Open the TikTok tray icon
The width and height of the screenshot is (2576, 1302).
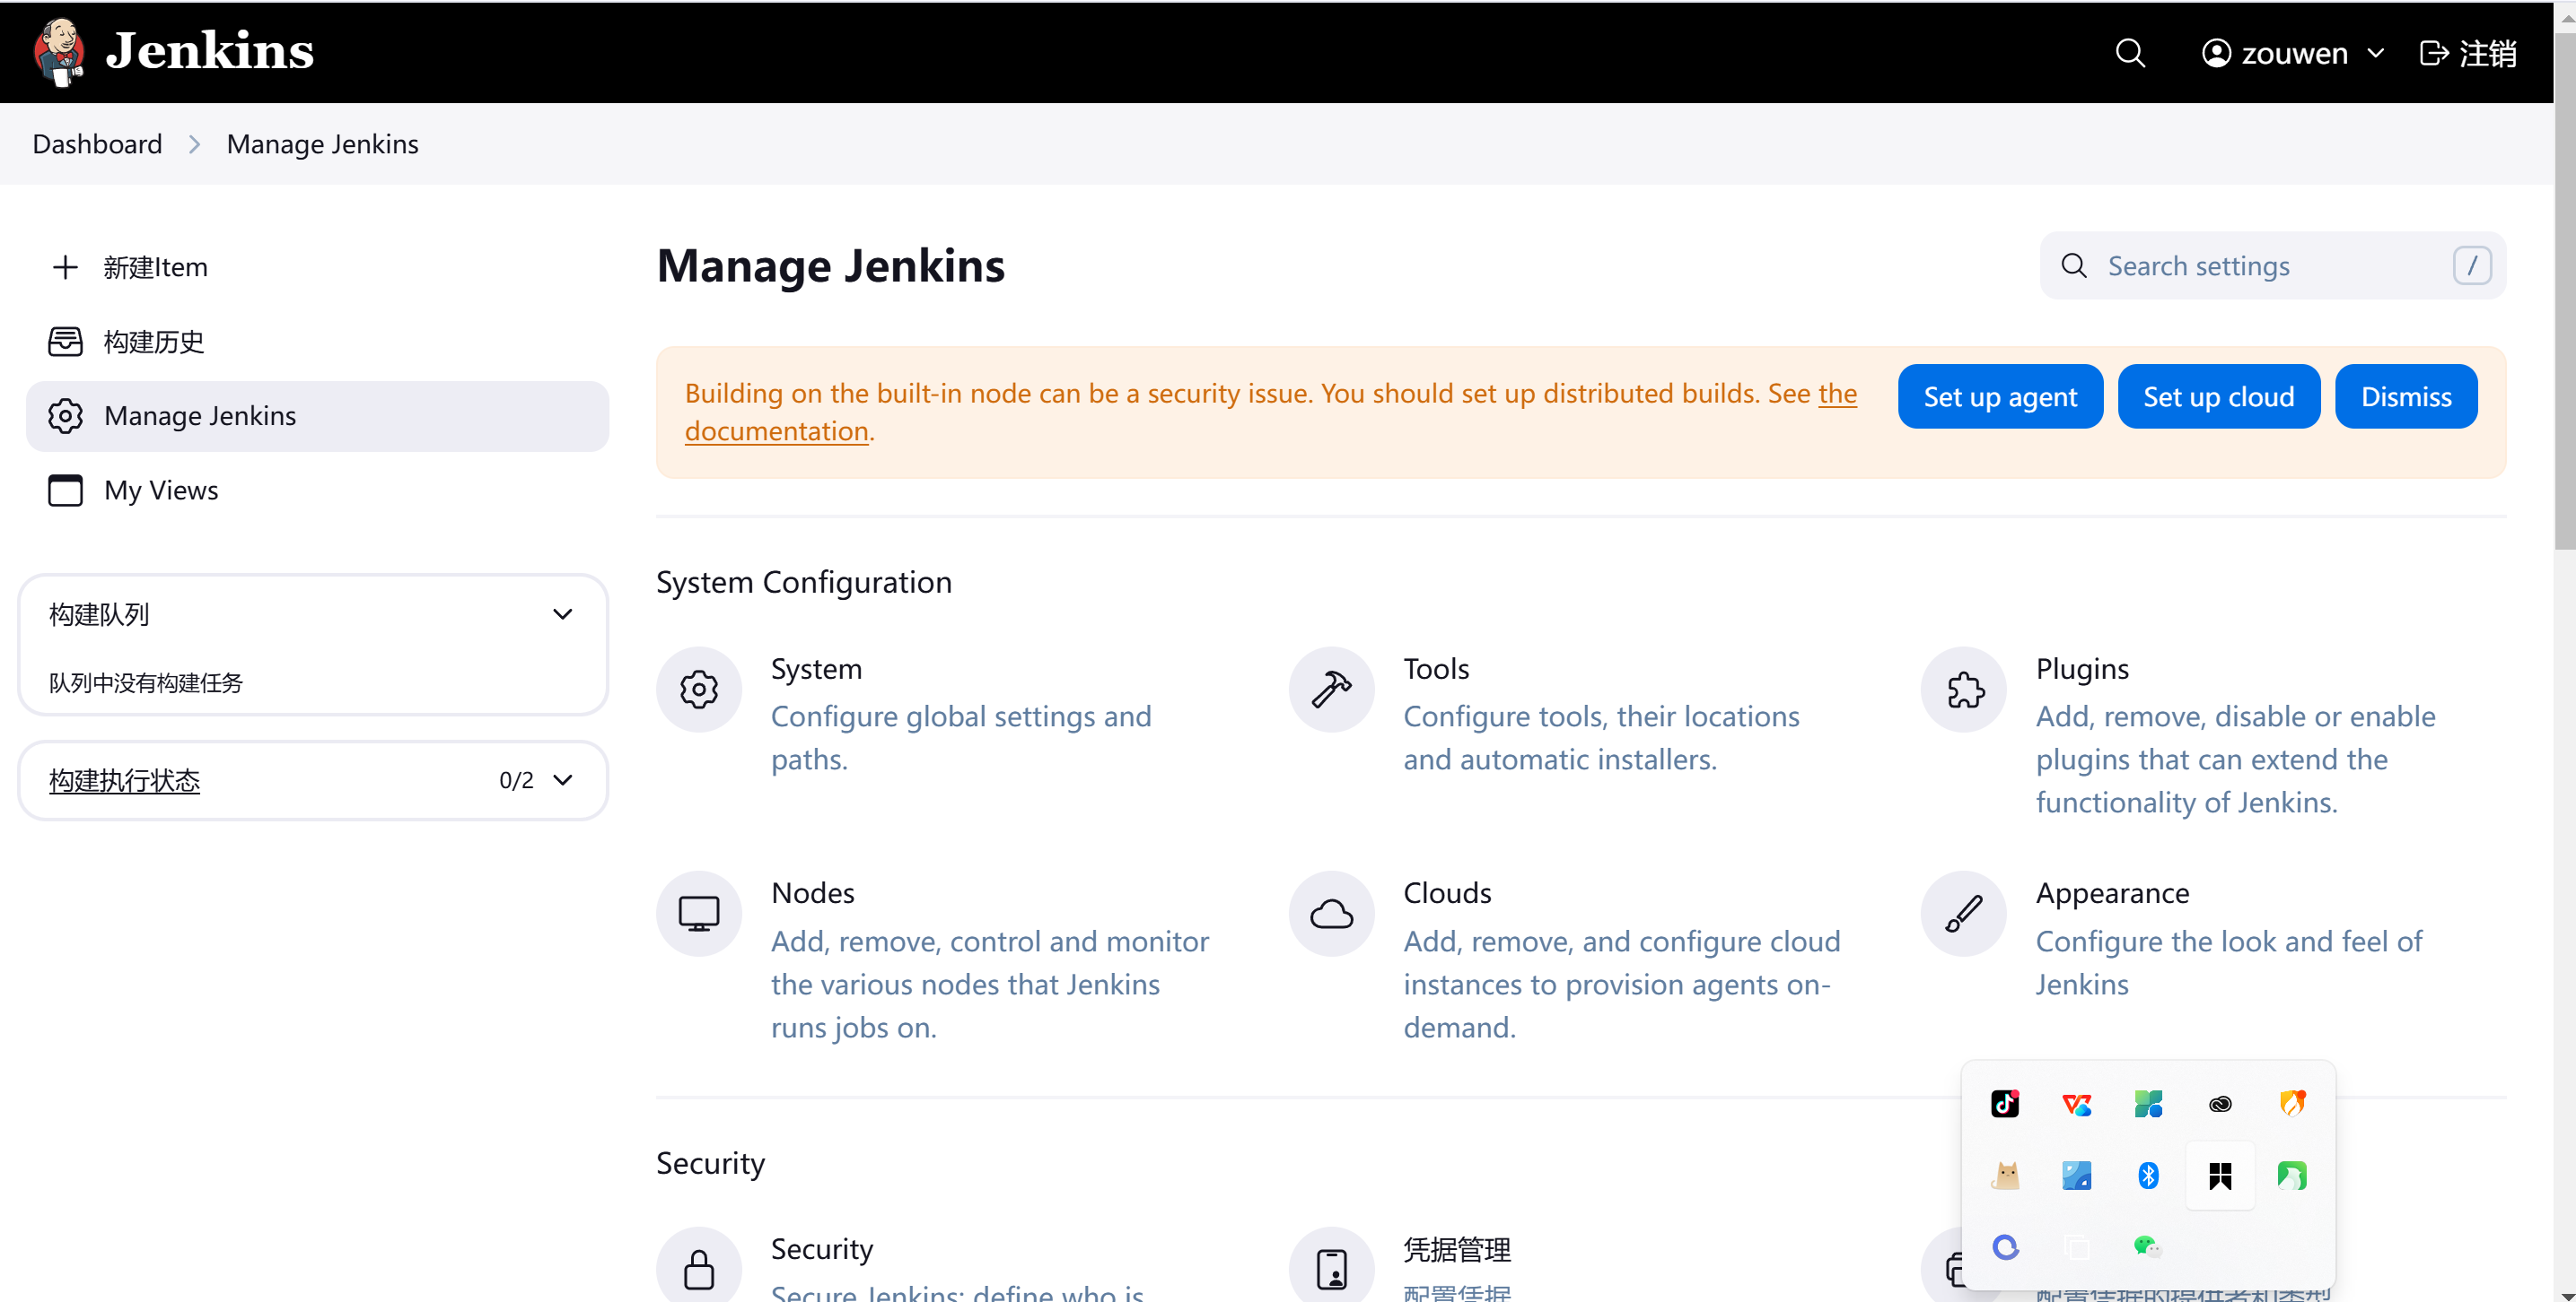point(2005,1103)
